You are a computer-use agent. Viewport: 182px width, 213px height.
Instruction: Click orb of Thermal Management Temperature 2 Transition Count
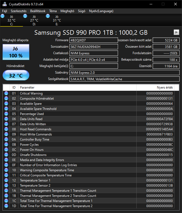tap(6, 195)
